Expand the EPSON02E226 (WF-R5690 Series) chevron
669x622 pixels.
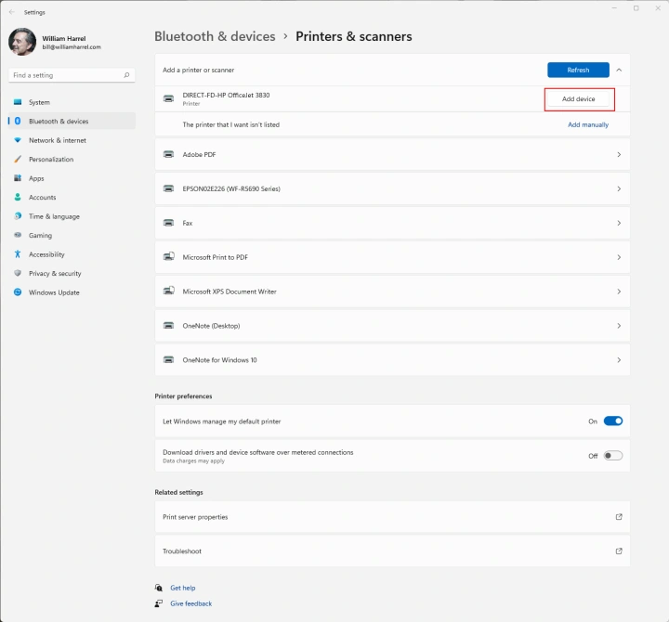click(619, 189)
